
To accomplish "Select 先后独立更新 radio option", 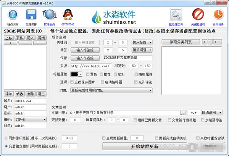I will [x=6, y=146].
